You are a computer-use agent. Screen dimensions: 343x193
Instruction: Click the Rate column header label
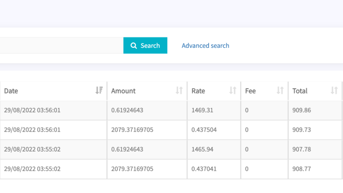[x=198, y=91]
